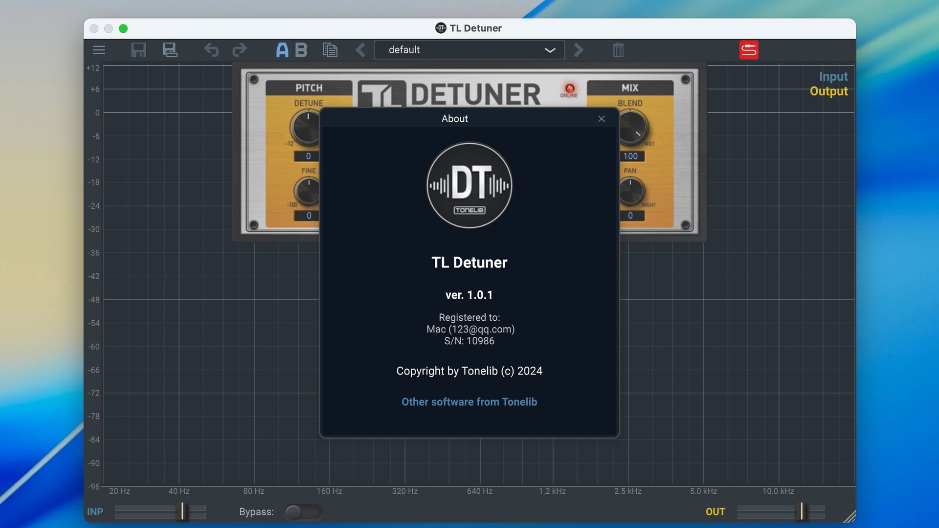Viewport: 939px width, 528px height.
Task: Click the window resize grip corner
Action: pyautogui.click(x=850, y=517)
